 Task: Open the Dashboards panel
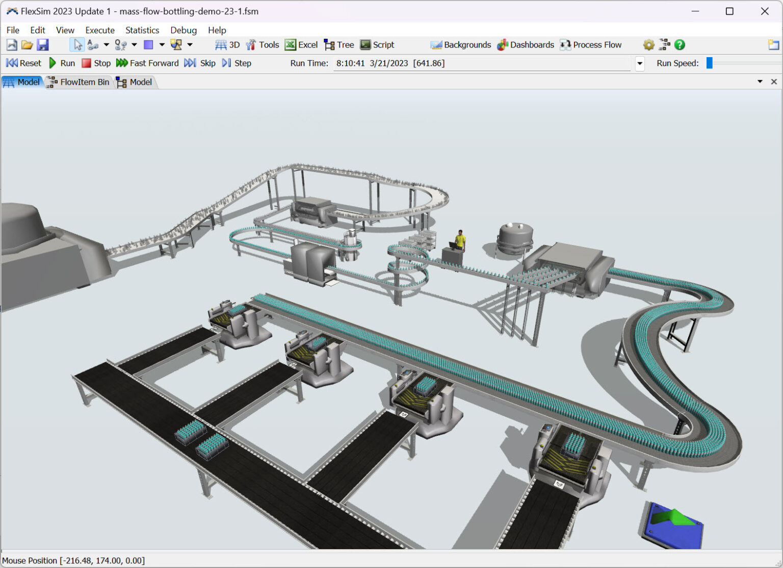[x=525, y=44]
